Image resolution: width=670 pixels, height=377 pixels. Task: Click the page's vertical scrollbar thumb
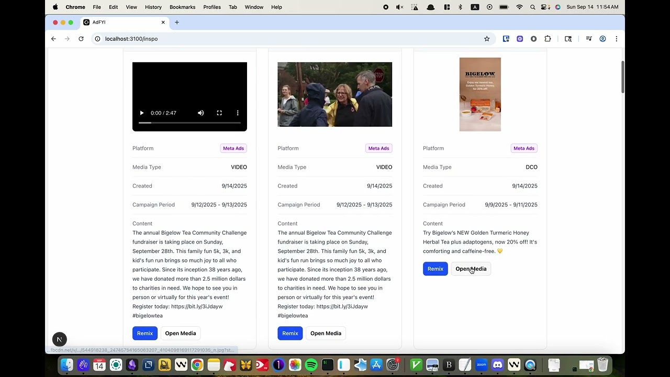click(x=622, y=76)
